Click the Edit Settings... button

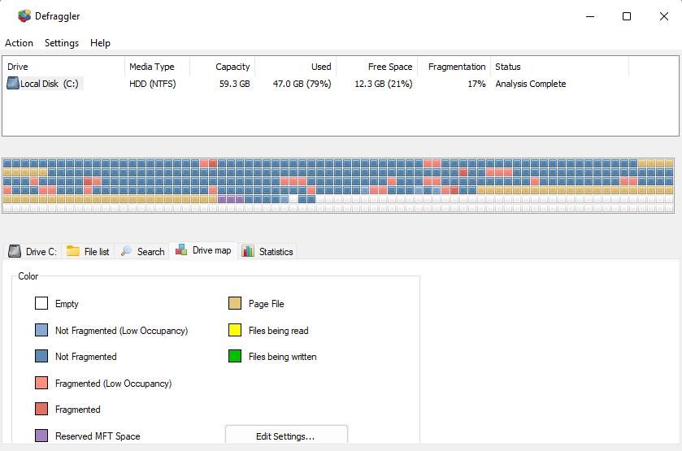286,436
